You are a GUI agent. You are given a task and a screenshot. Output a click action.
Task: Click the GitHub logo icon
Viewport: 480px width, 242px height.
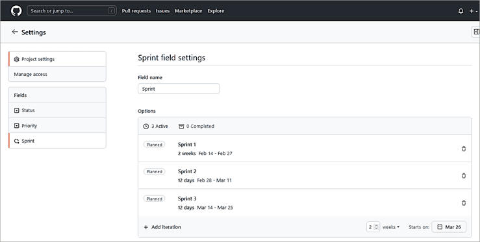[16, 11]
